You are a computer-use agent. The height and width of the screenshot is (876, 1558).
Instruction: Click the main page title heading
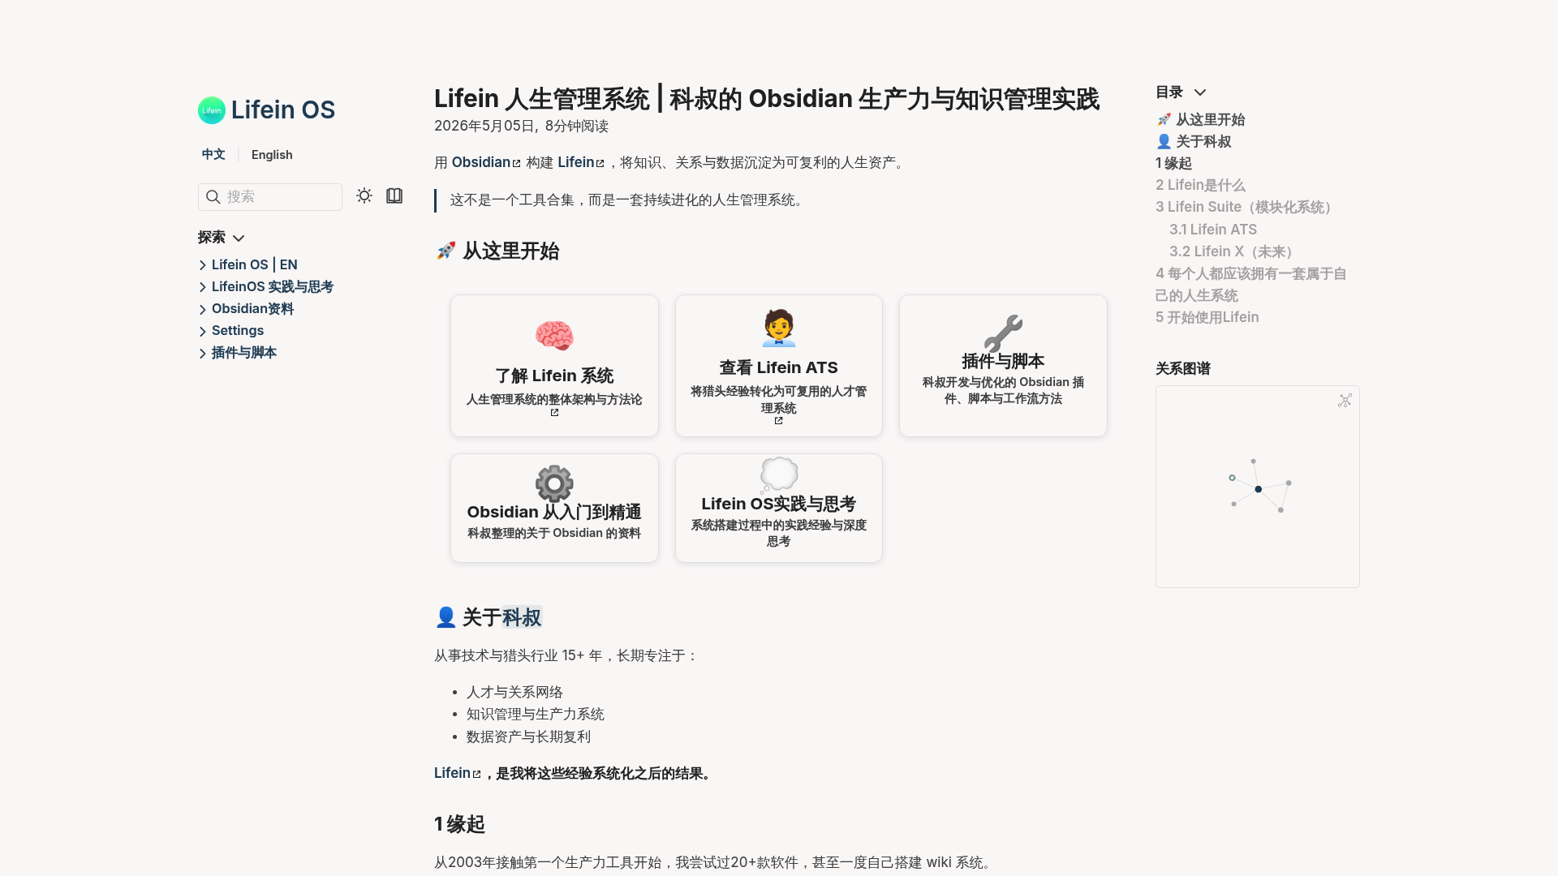(767, 98)
